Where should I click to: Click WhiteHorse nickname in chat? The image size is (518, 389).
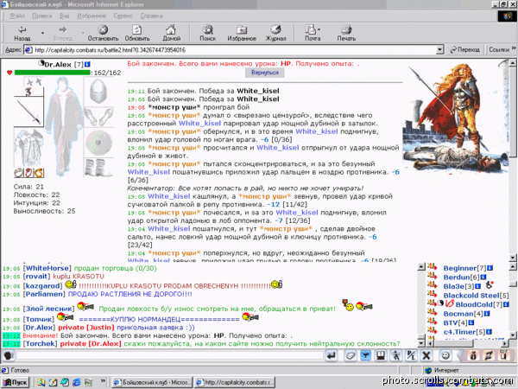tap(47, 268)
